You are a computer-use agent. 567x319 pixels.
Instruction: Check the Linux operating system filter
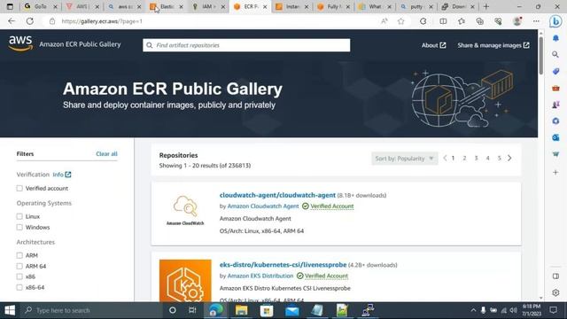(19, 216)
